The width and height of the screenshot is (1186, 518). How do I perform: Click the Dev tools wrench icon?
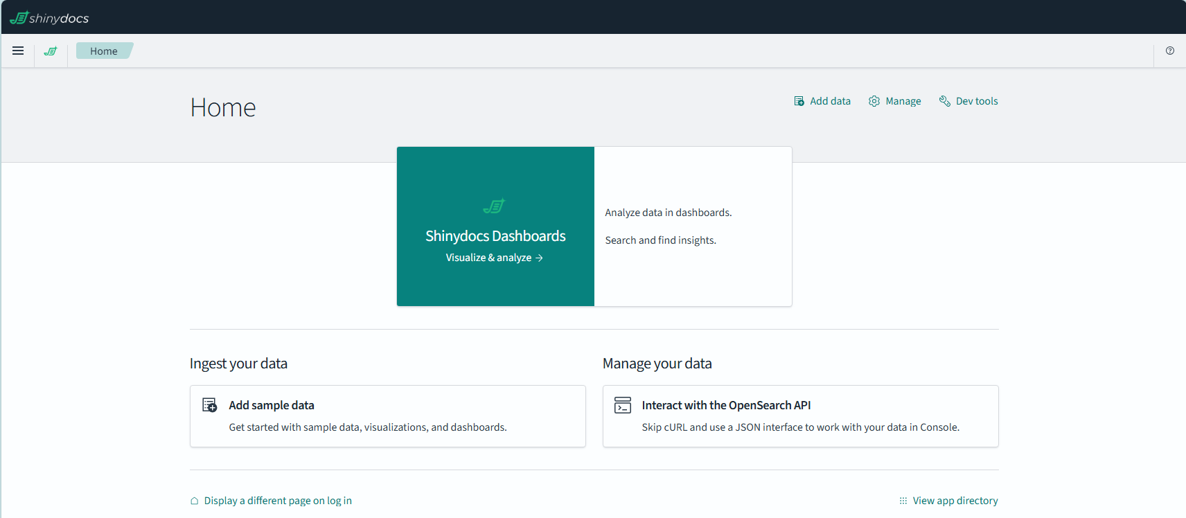tap(944, 101)
